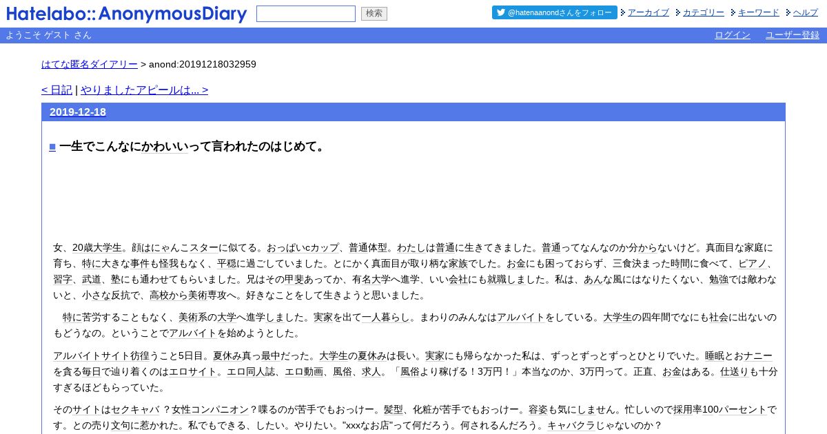Click the text ようこそ ゲスト さん
827x434 pixels.
[48, 35]
